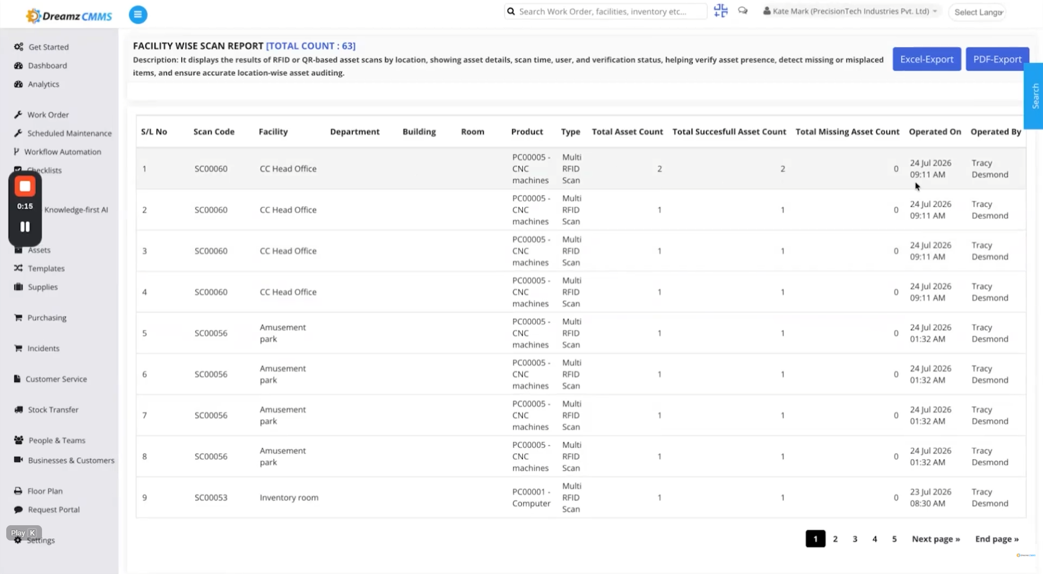Screen dimensions: 1043x574
Task: Open the Kate Mark account dropdown
Action: (x=850, y=11)
